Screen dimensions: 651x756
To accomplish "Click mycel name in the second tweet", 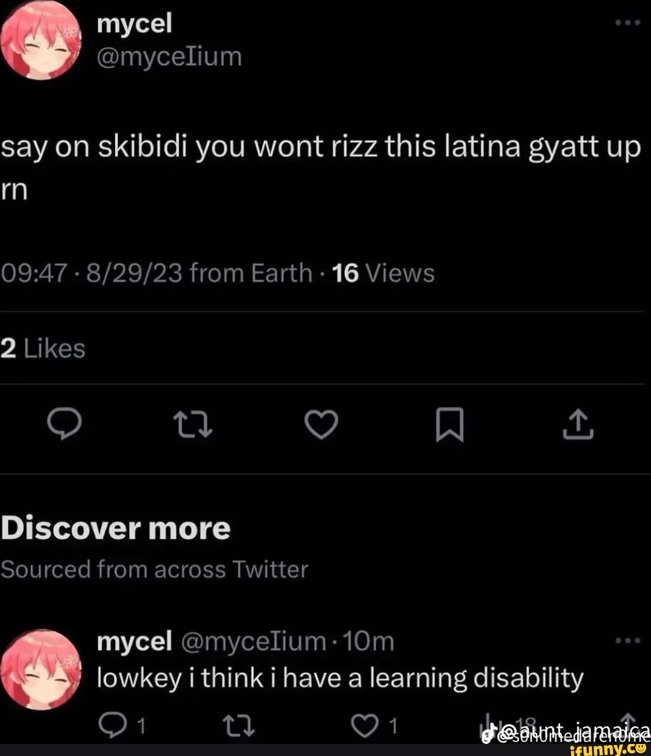I will pyautogui.click(x=134, y=642).
